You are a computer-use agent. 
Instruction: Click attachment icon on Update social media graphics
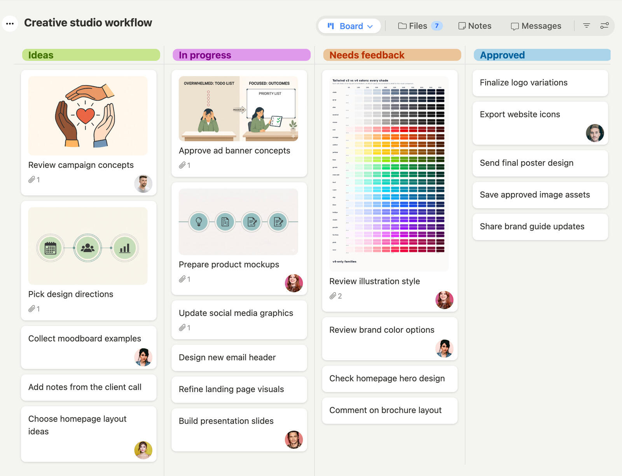tap(182, 328)
